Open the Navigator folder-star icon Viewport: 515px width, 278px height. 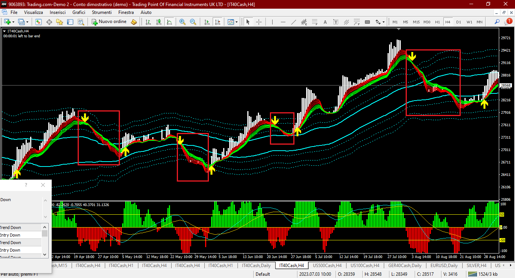[x=60, y=22]
